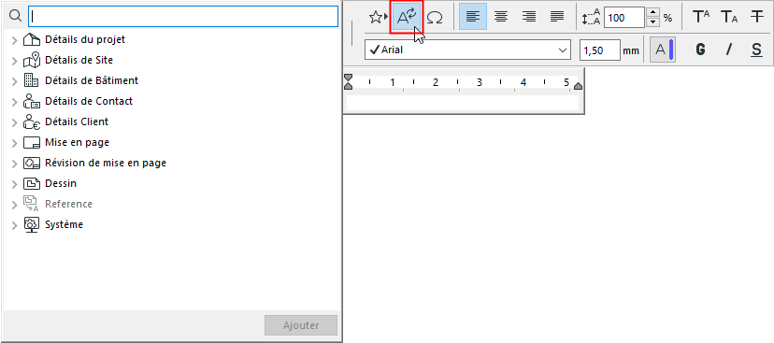Justify the text alignment
This screenshot has width=774, height=343.
557,16
